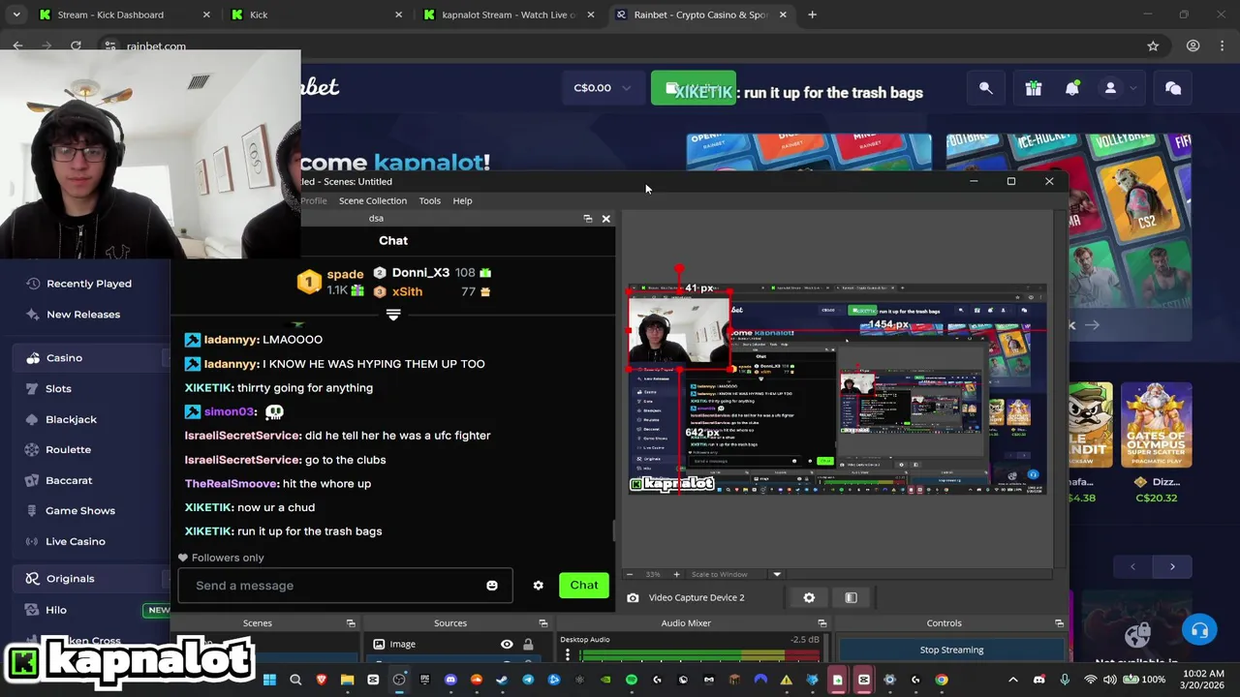Screen dimensions: 1240x697
Task: Open Steam from the taskbar
Action: coord(502,680)
